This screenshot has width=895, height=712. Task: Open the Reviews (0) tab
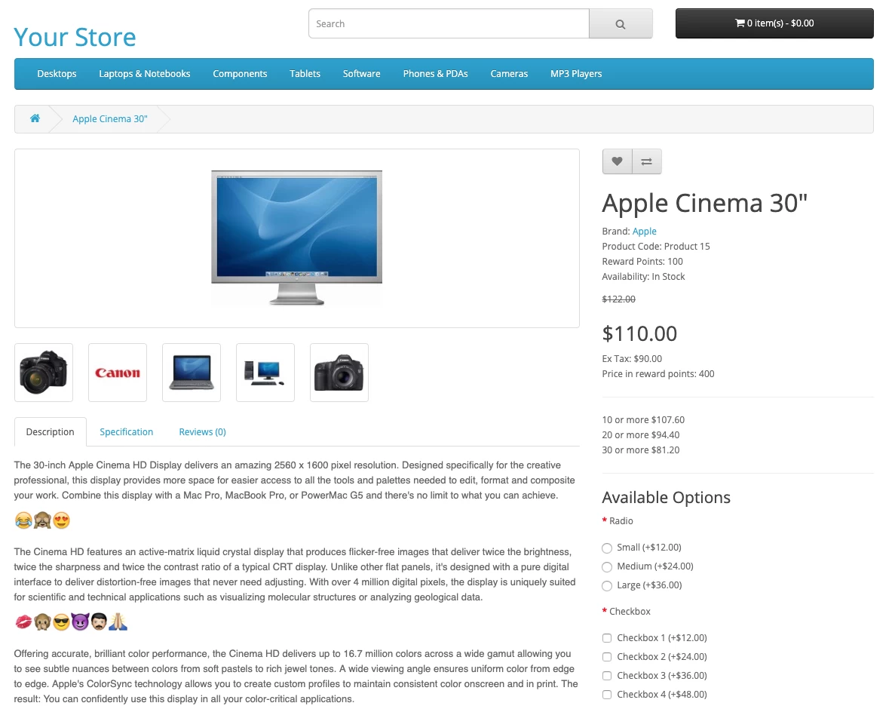pos(203,431)
